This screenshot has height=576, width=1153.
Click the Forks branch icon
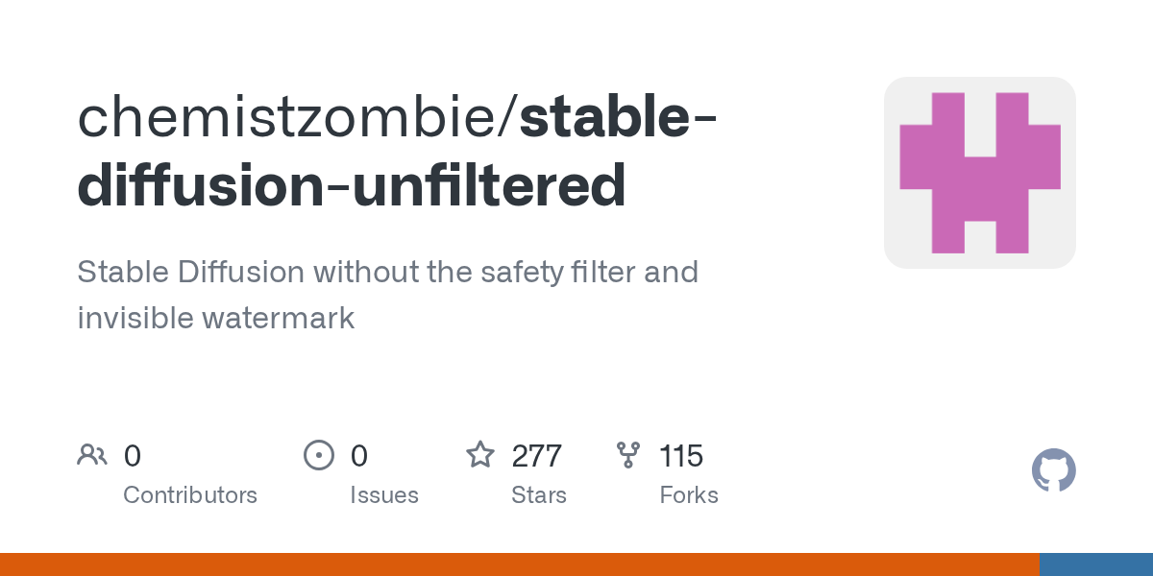(628, 454)
